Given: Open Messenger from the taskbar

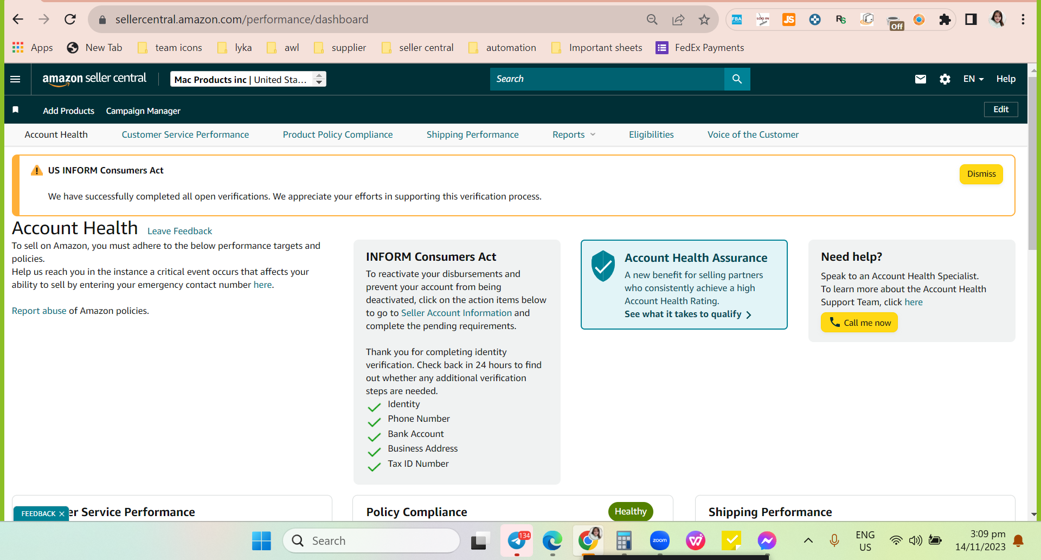Looking at the screenshot, I should click(767, 540).
